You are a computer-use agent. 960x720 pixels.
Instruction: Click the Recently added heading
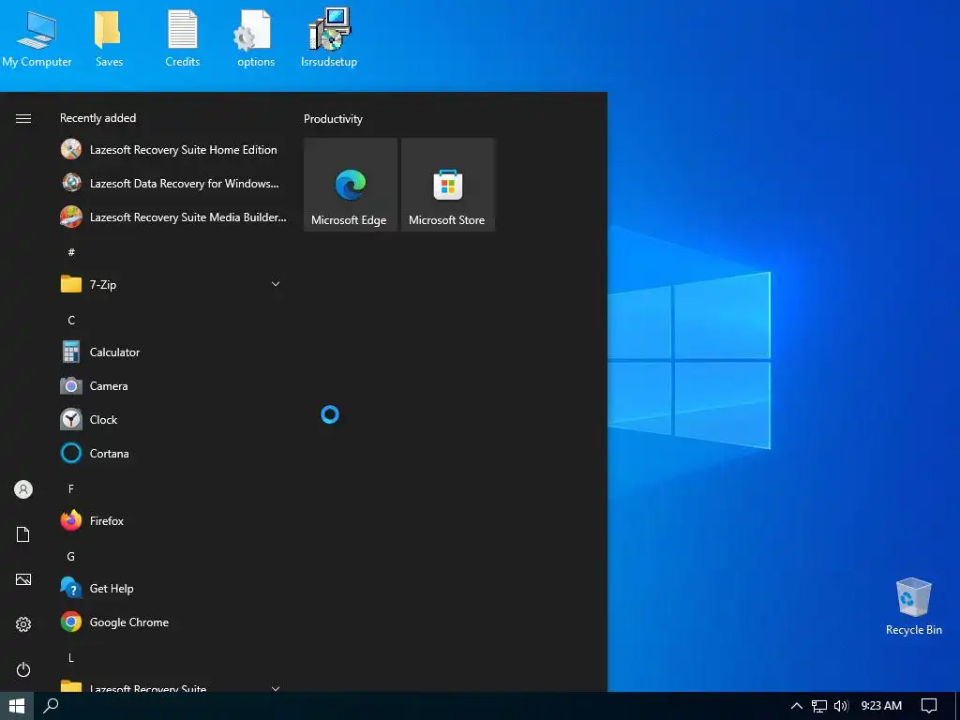[97, 118]
